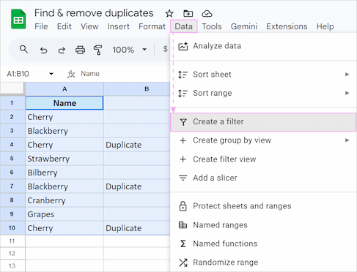The height and width of the screenshot is (272, 357).
Task: Open the Extensions menu
Action: pyautogui.click(x=287, y=26)
